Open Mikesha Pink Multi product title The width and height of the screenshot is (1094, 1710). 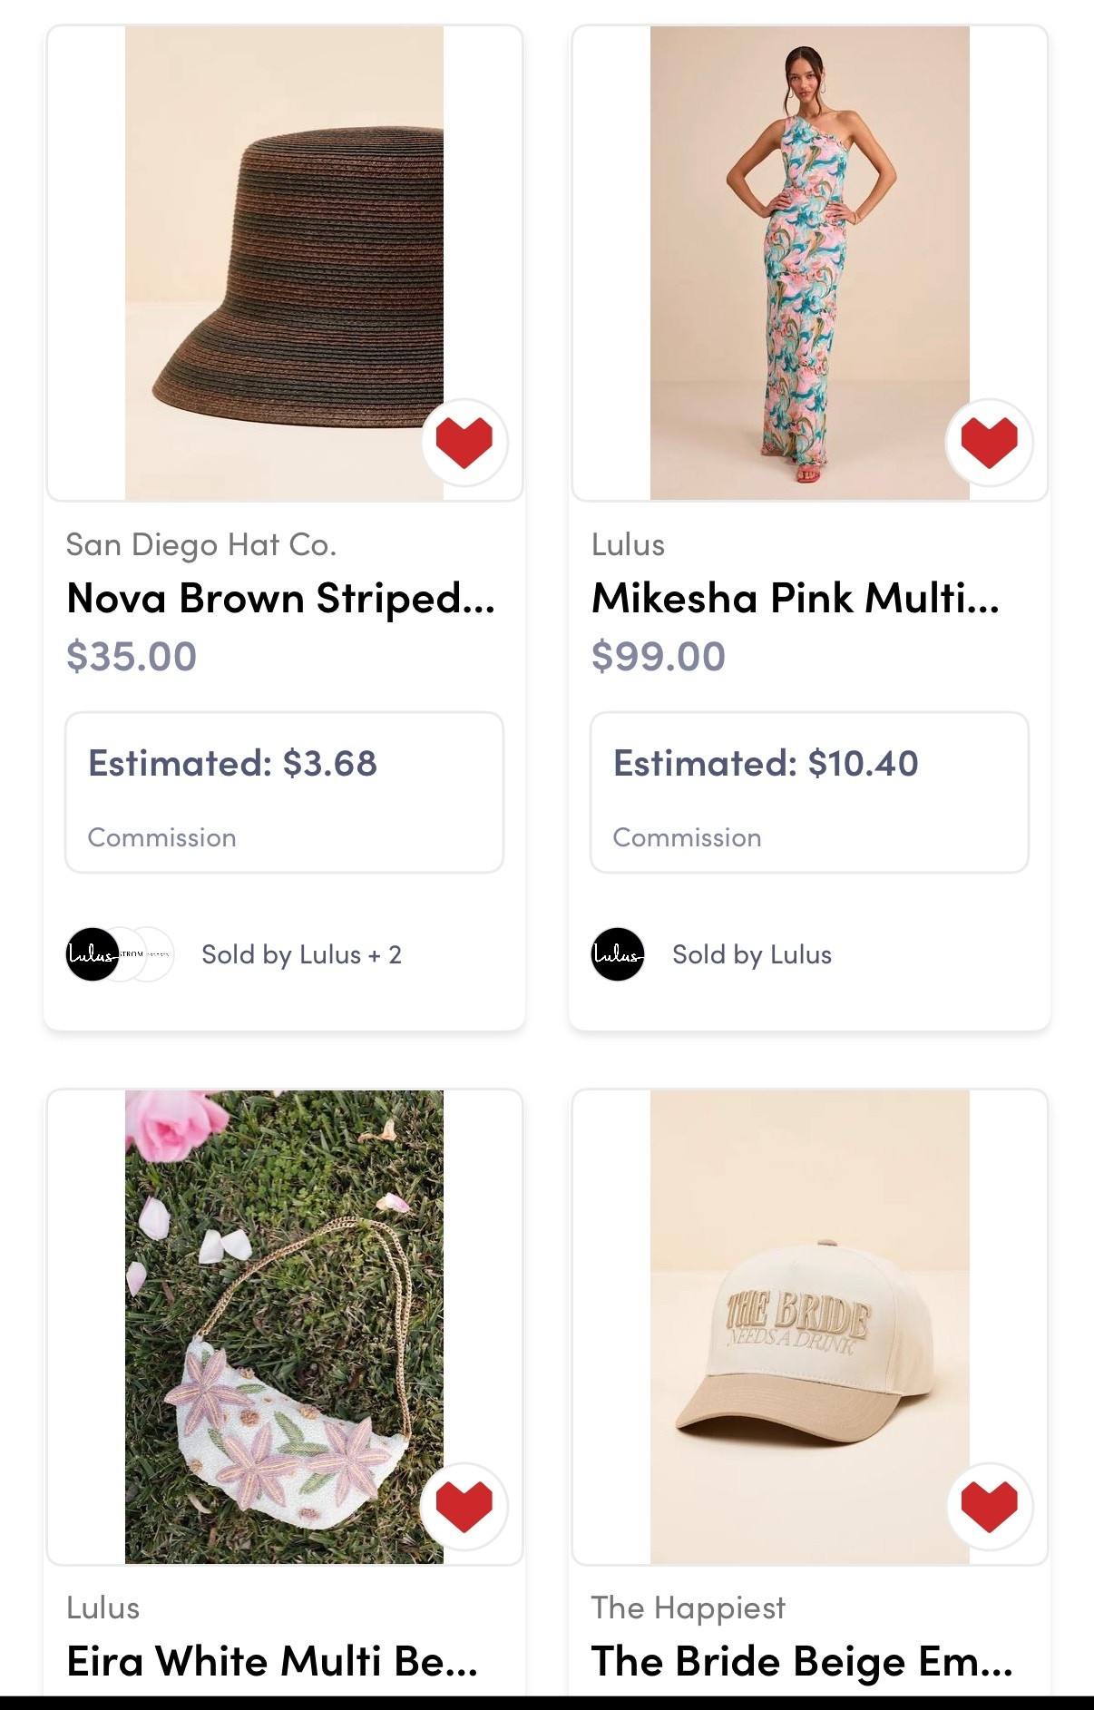pyautogui.click(x=796, y=599)
